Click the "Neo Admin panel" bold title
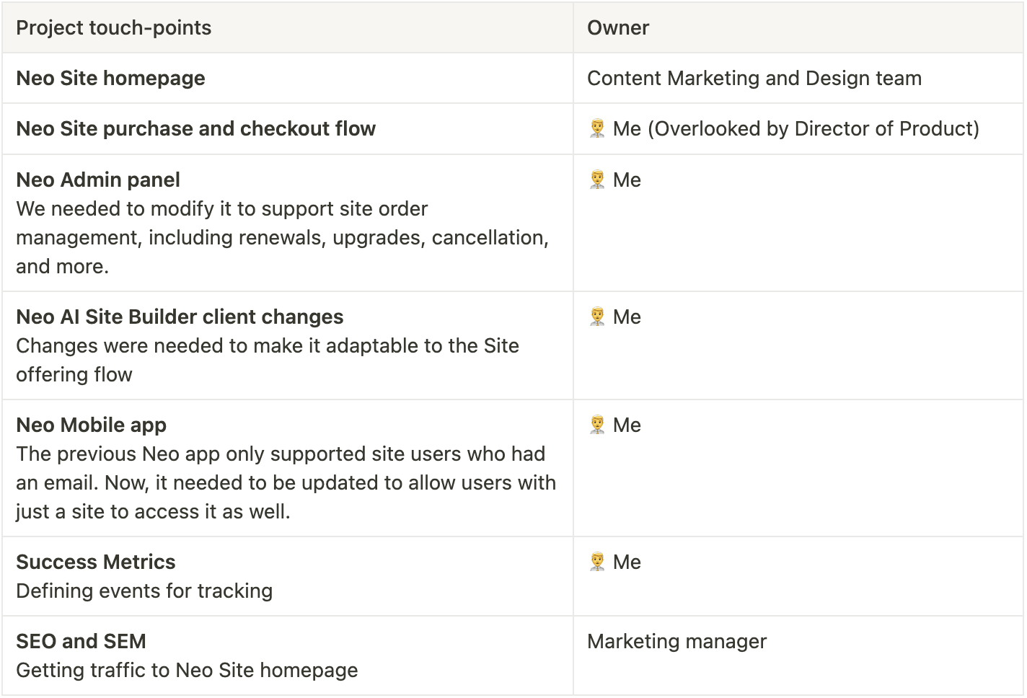The image size is (1027, 698). (x=98, y=180)
